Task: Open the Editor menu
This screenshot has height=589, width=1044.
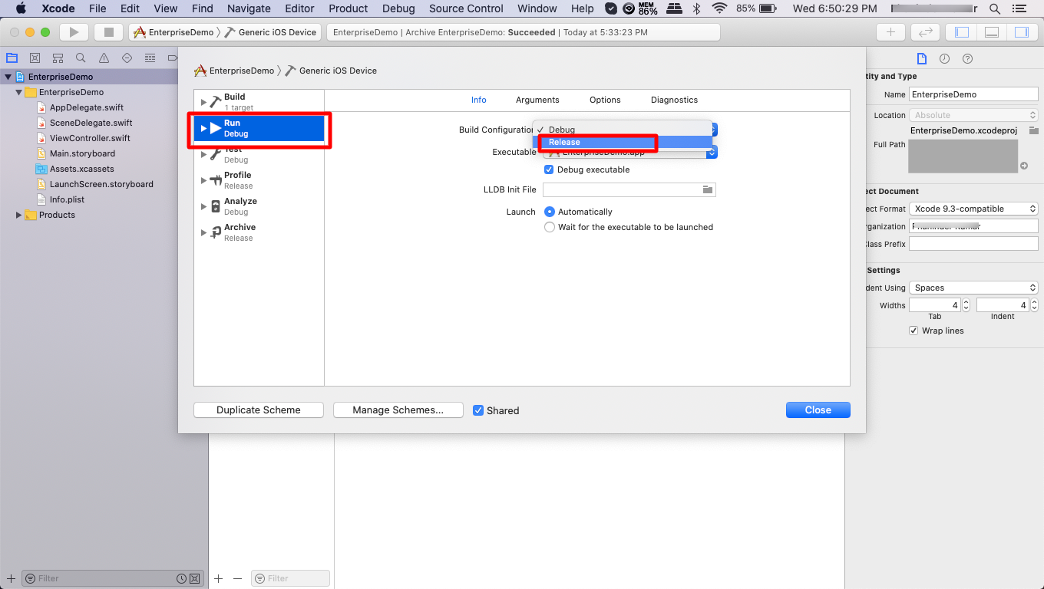Action: (x=299, y=8)
